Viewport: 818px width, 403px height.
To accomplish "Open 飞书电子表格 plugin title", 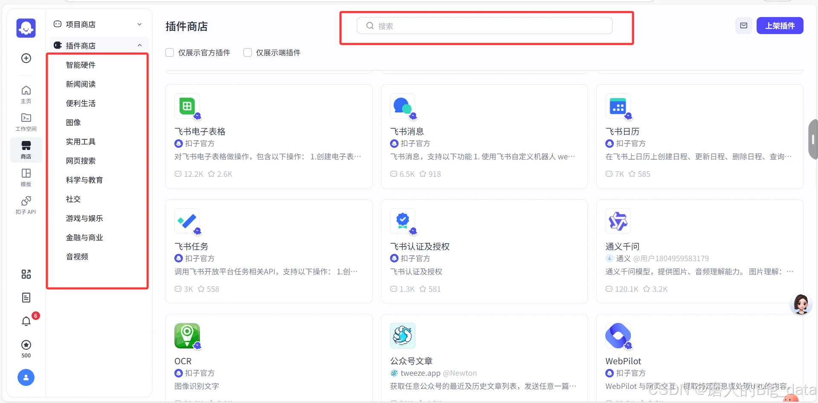I will [200, 132].
